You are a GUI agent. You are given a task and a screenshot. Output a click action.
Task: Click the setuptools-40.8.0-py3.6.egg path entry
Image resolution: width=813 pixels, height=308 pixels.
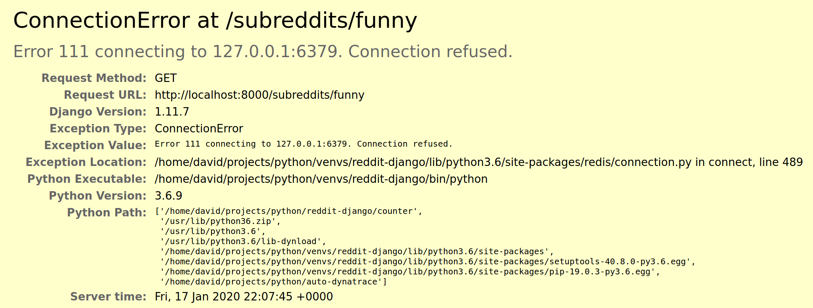[428, 262]
